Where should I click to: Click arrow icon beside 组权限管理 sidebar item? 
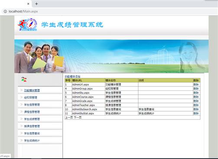(21, 97)
